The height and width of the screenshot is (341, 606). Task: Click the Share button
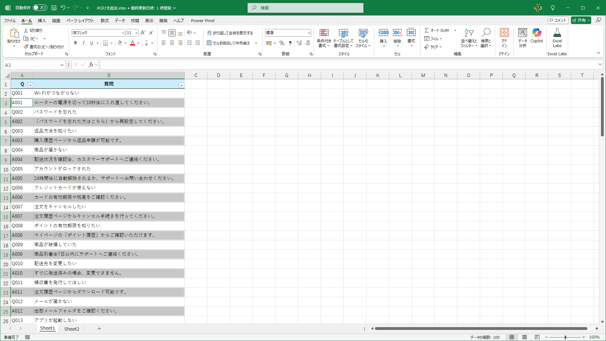pyautogui.click(x=579, y=20)
